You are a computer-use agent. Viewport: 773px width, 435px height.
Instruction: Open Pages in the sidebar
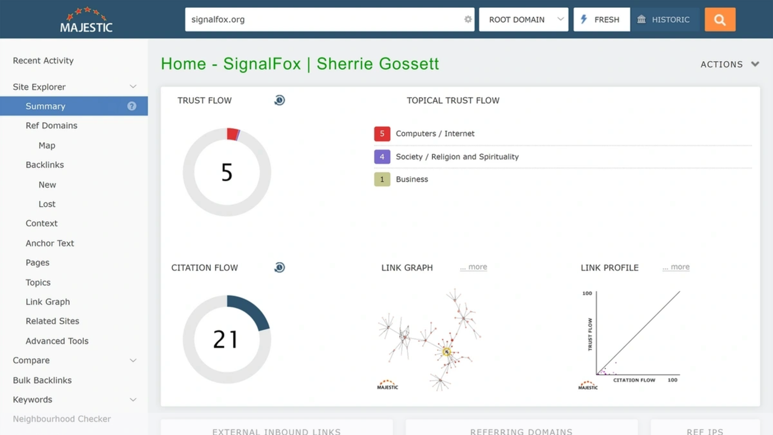point(37,263)
